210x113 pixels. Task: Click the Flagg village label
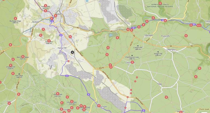click(x=160, y=84)
